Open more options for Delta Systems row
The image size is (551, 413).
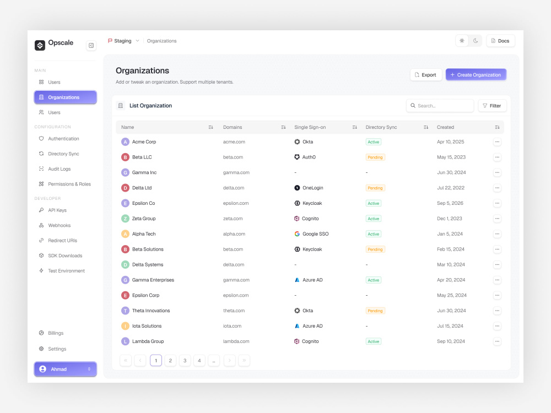(497, 264)
